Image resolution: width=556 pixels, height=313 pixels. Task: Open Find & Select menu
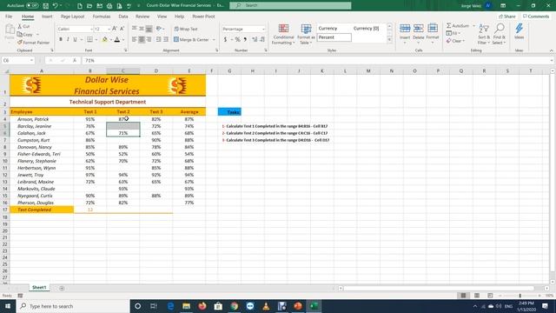pyautogui.click(x=499, y=34)
